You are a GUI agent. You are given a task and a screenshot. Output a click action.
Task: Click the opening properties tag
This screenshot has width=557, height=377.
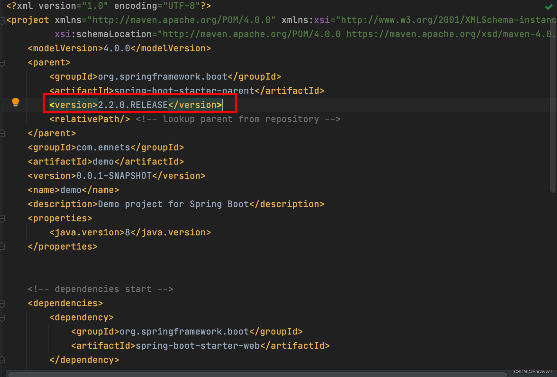(x=60, y=218)
